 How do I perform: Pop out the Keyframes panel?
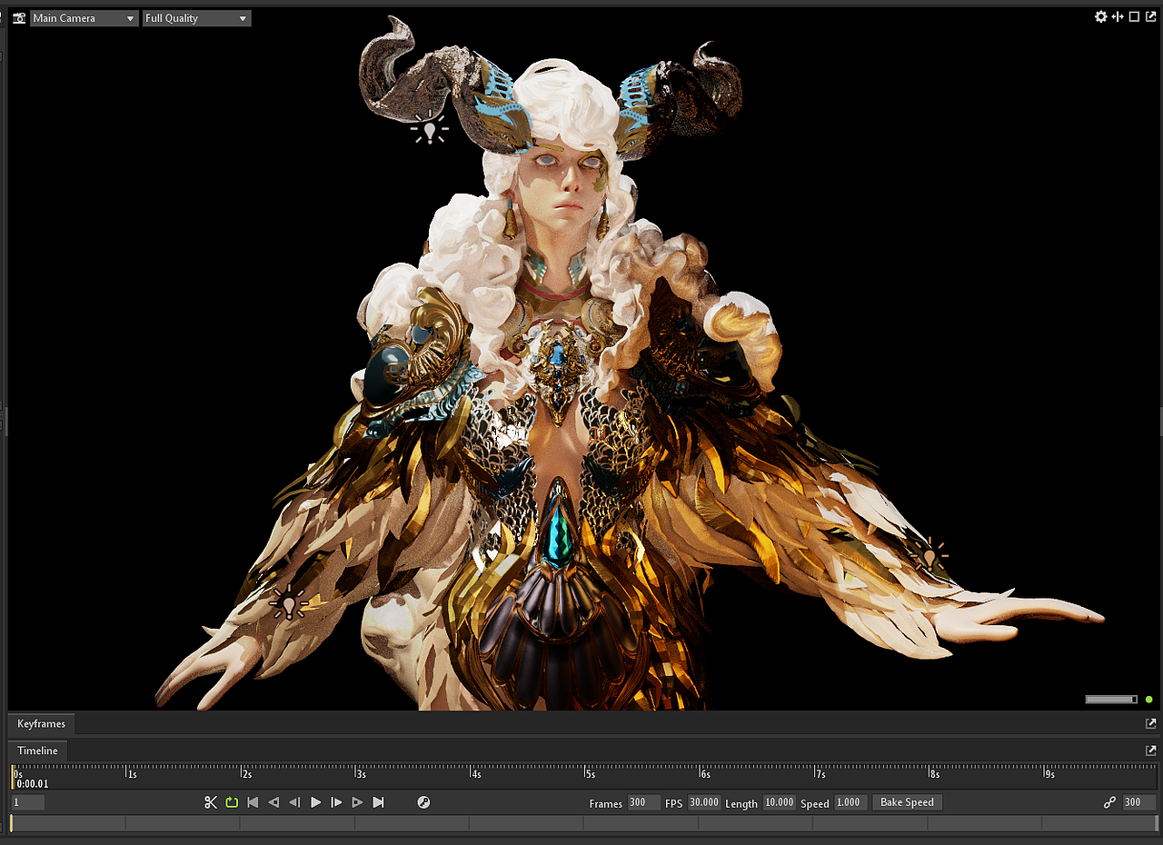point(1151,724)
